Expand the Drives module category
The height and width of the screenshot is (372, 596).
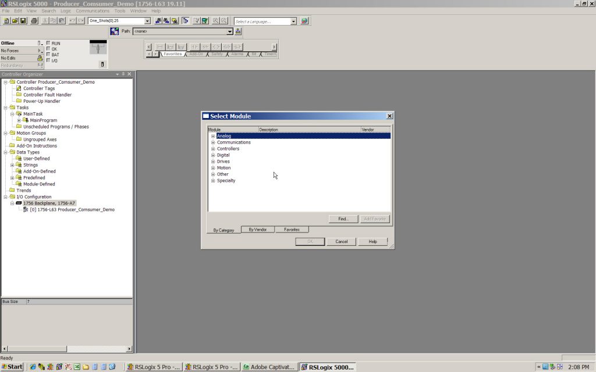tap(213, 162)
